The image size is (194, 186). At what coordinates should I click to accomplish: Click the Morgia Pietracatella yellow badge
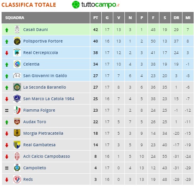(x=17, y=133)
